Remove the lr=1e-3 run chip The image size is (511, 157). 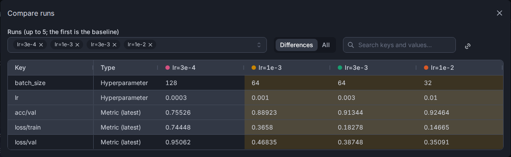[77, 45]
